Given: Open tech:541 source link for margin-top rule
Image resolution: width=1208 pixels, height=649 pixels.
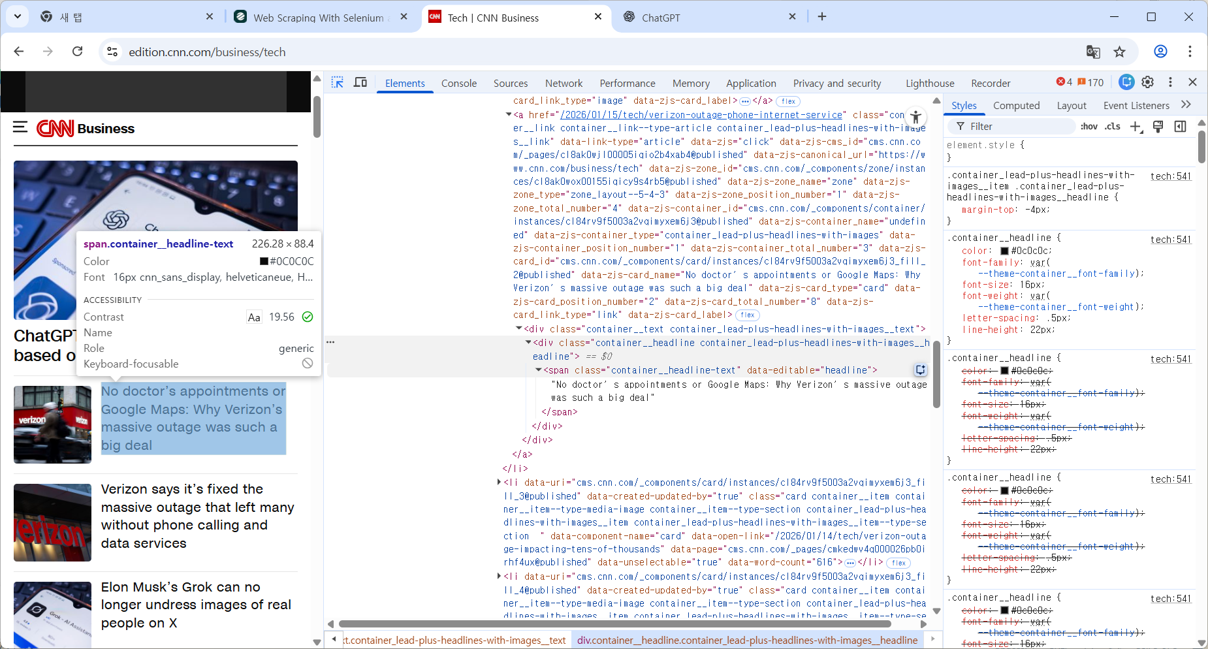Looking at the screenshot, I should [1171, 176].
